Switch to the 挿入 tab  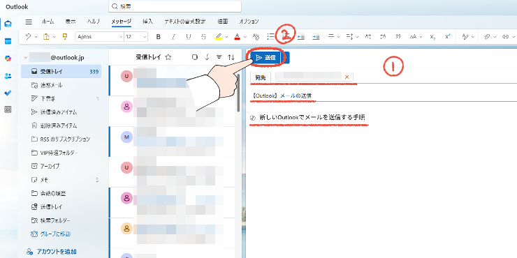[x=147, y=22]
